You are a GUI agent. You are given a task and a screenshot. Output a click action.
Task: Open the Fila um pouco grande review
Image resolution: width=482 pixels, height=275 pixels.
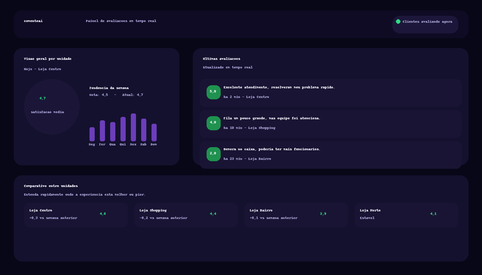coord(331,123)
